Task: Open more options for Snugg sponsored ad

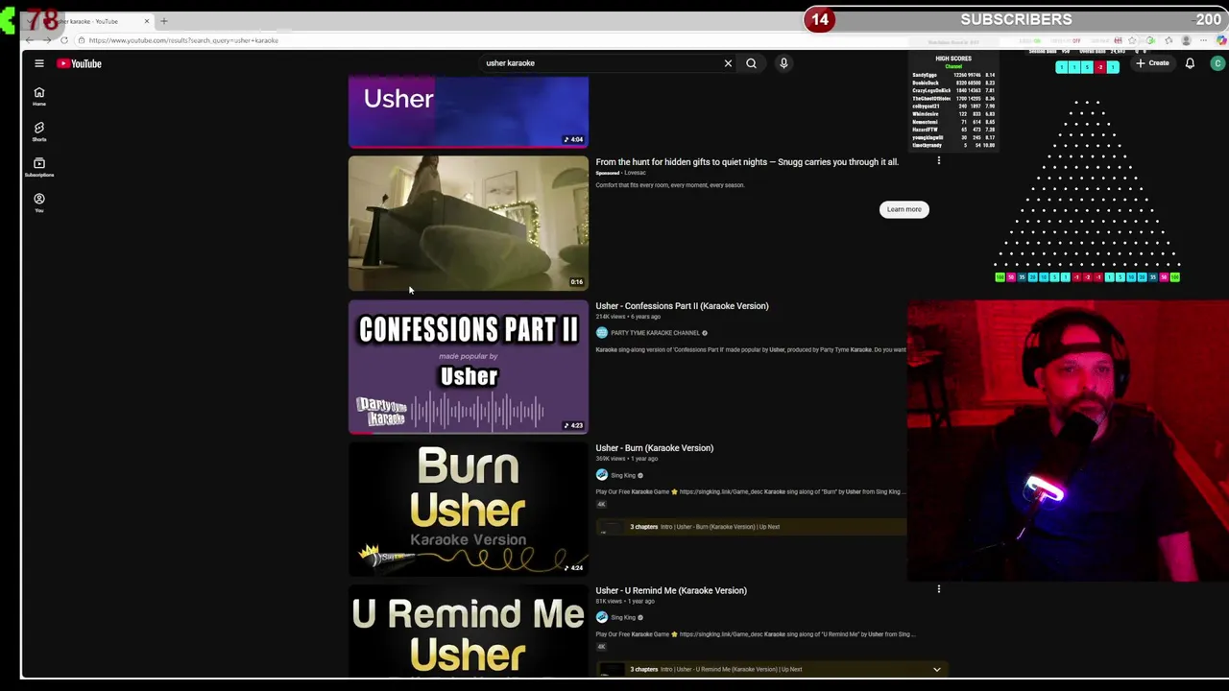Action: (x=939, y=161)
